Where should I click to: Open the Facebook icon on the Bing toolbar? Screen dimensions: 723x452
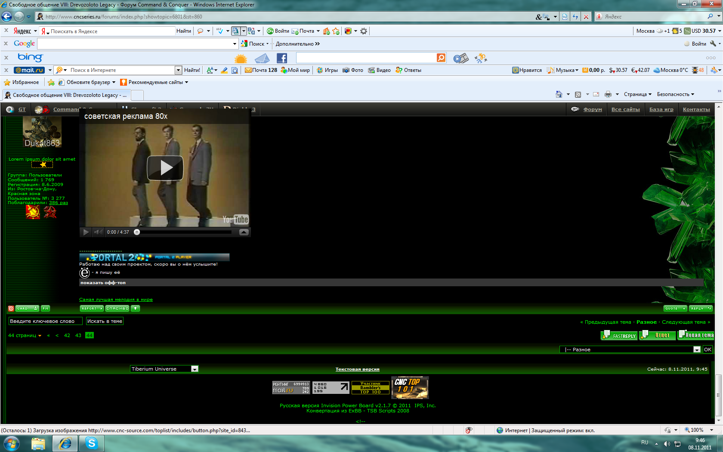pos(282,58)
